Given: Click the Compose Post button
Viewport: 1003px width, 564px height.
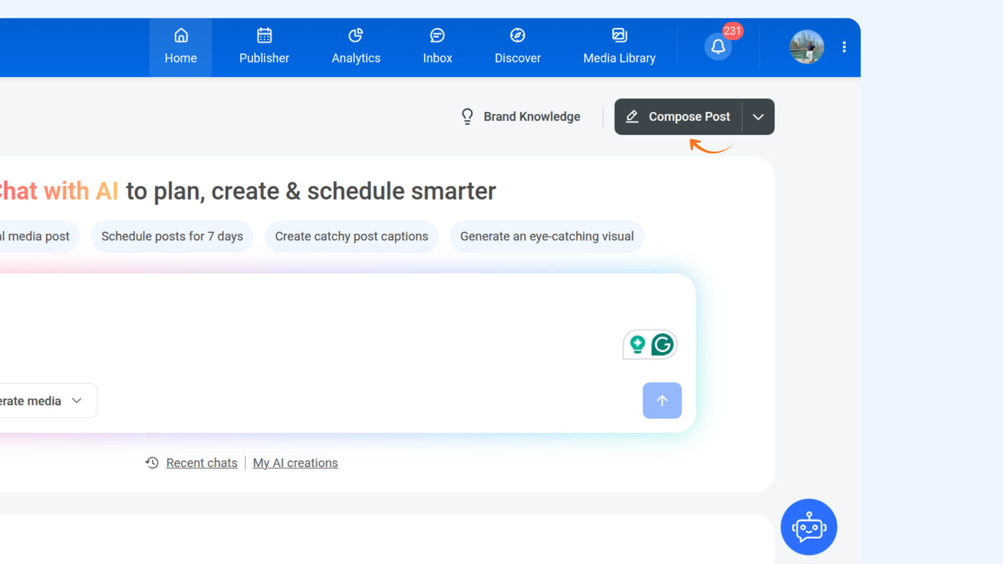Looking at the screenshot, I should 679,117.
